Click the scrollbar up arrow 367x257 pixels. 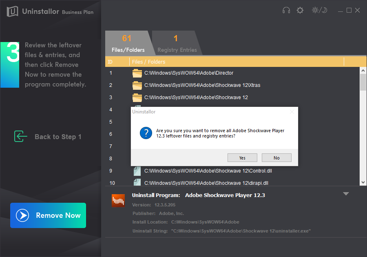click(363, 70)
